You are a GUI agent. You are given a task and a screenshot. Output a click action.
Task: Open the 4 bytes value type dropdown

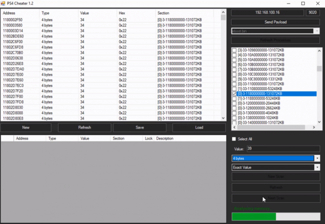(317, 159)
